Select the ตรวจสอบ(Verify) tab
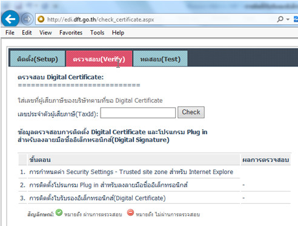 (99, 59)
